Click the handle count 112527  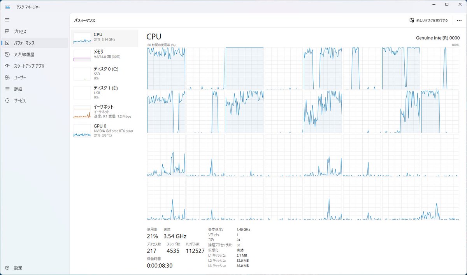tap(195, 251)
